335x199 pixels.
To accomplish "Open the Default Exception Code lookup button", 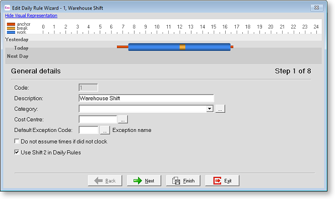I will 105,130.
